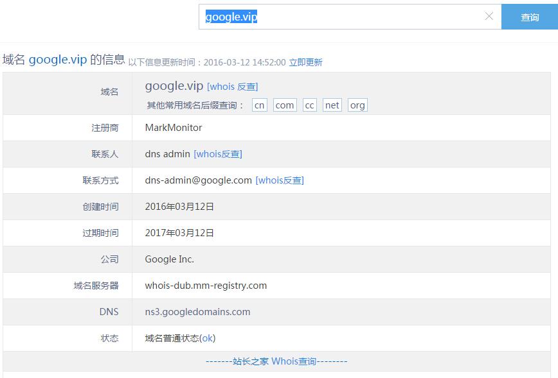Select whois-dub.mm-registry.com server text
558x378 pixels.
pyautogui.click(x=206, y=286)
